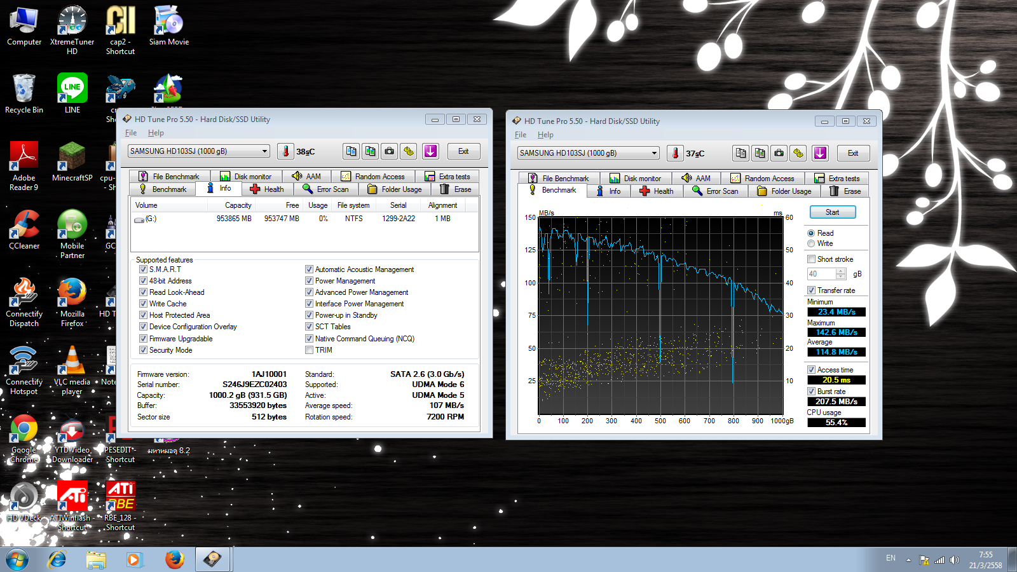Minimize to tray arrow in right HD Tune window
The height and width of the screenshot is (572, 1017).
[x=820, y=153]
